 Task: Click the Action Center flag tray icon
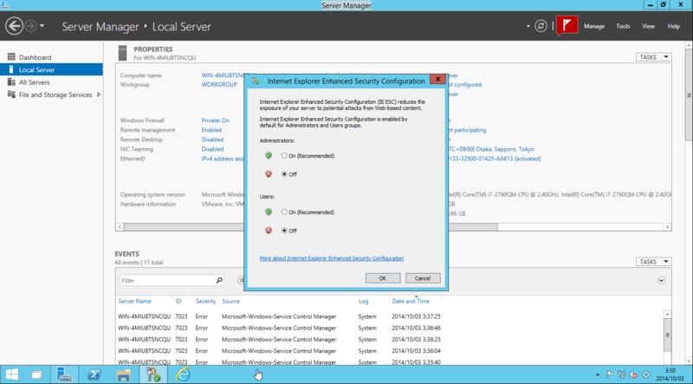610,374
